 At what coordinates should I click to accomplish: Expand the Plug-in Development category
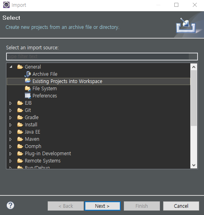tap(10, 154)
